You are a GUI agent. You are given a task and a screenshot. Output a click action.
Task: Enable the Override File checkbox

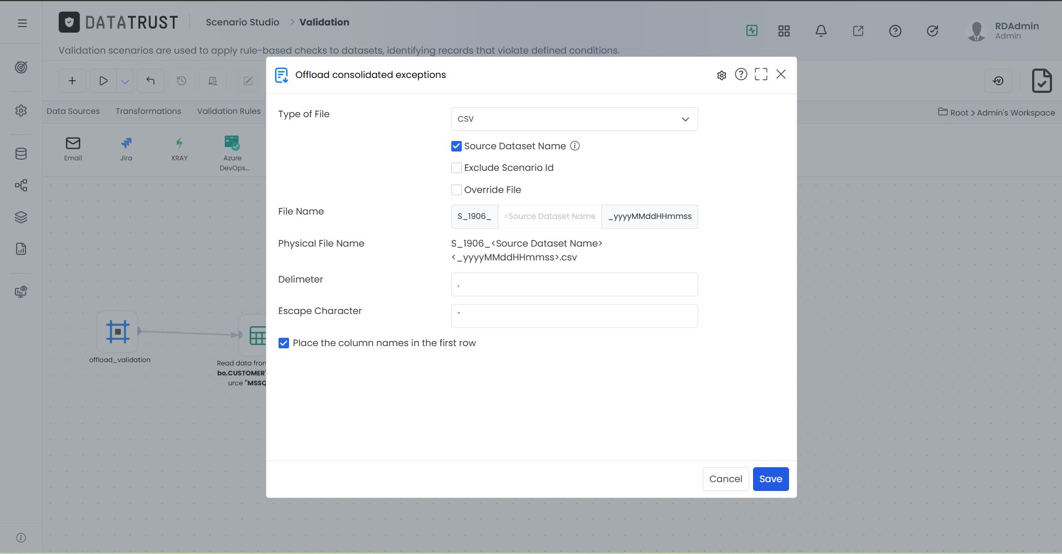click(456, 190)
